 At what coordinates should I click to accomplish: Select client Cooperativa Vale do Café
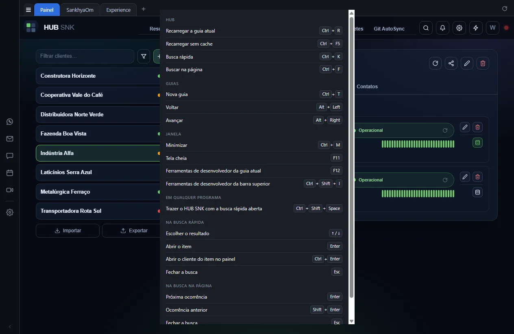(x=98, y=95)
